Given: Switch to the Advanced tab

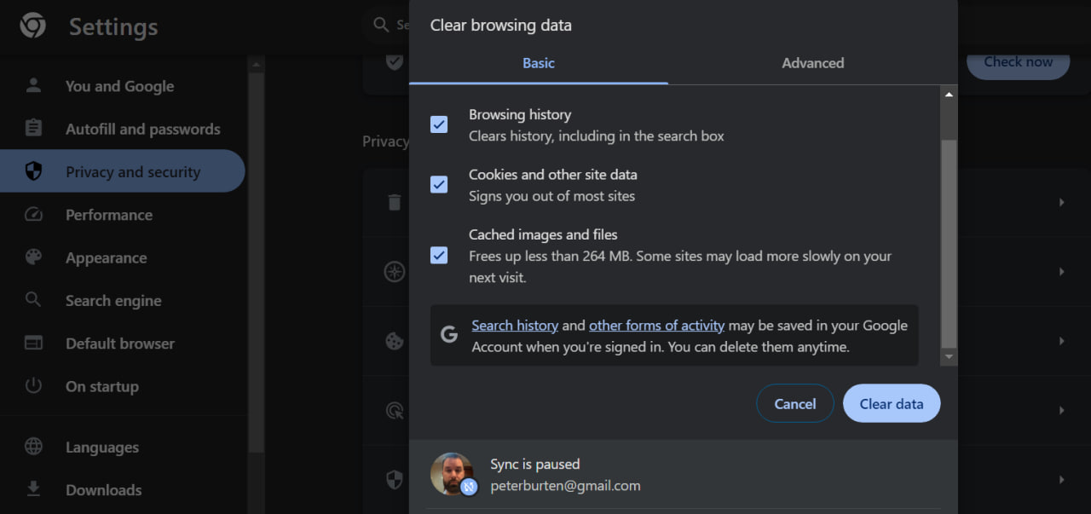Looking at the screenshot, I should click(x=812, y=62).
